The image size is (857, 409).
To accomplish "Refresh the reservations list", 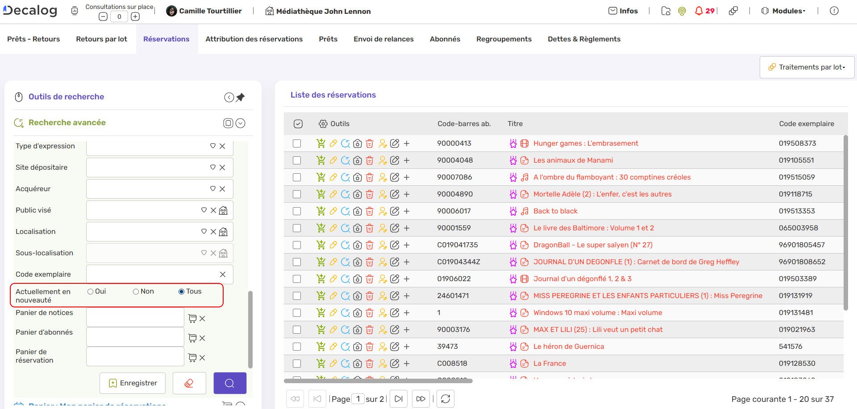I will [x=445, y=399].
